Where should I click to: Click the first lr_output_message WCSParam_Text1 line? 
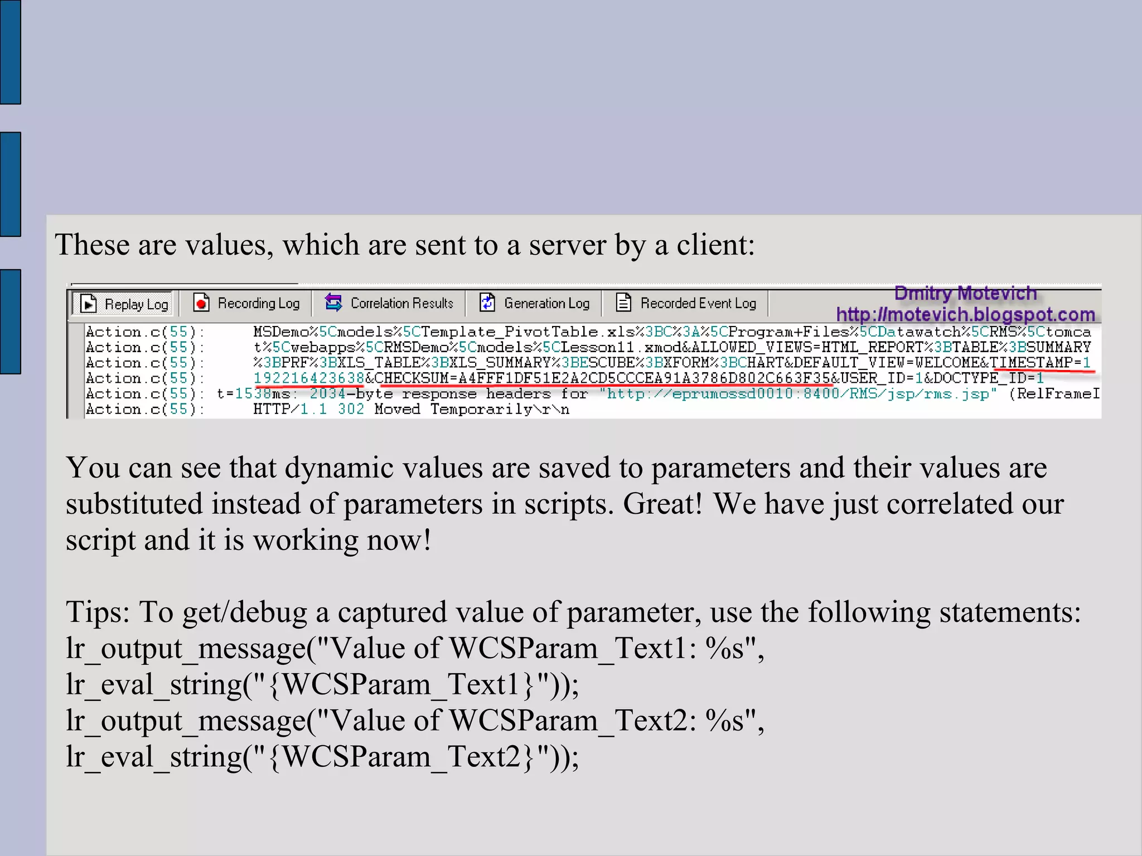415,649
